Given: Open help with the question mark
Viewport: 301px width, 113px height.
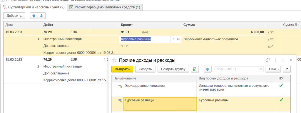Looking at the screenshot, I should [287, 69].
